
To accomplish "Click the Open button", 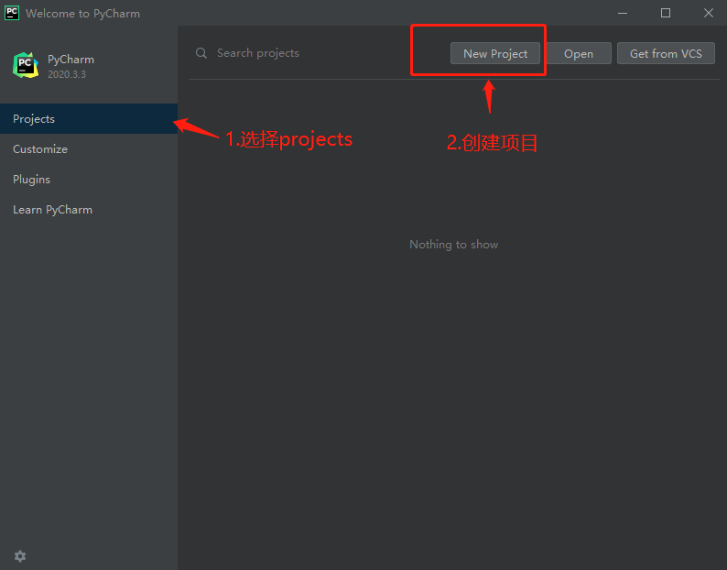I will click(x=579, y=53).
